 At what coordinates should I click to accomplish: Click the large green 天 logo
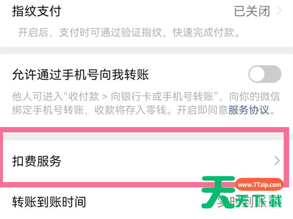click(218, 192)
